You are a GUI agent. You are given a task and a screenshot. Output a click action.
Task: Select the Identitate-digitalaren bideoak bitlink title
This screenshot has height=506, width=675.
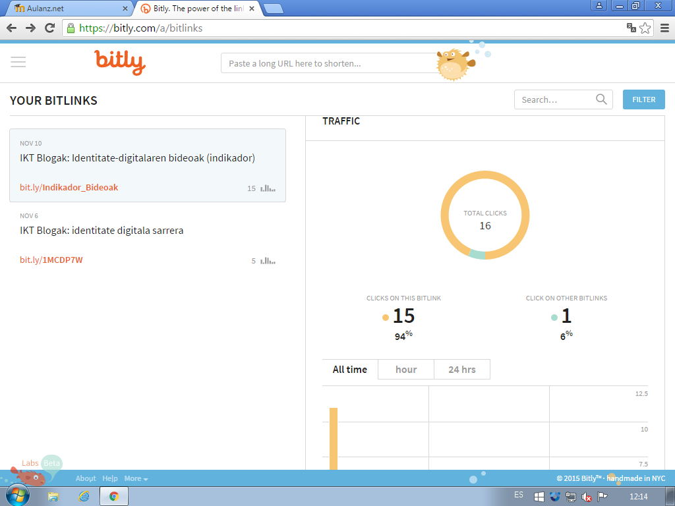tap(137, 158)
